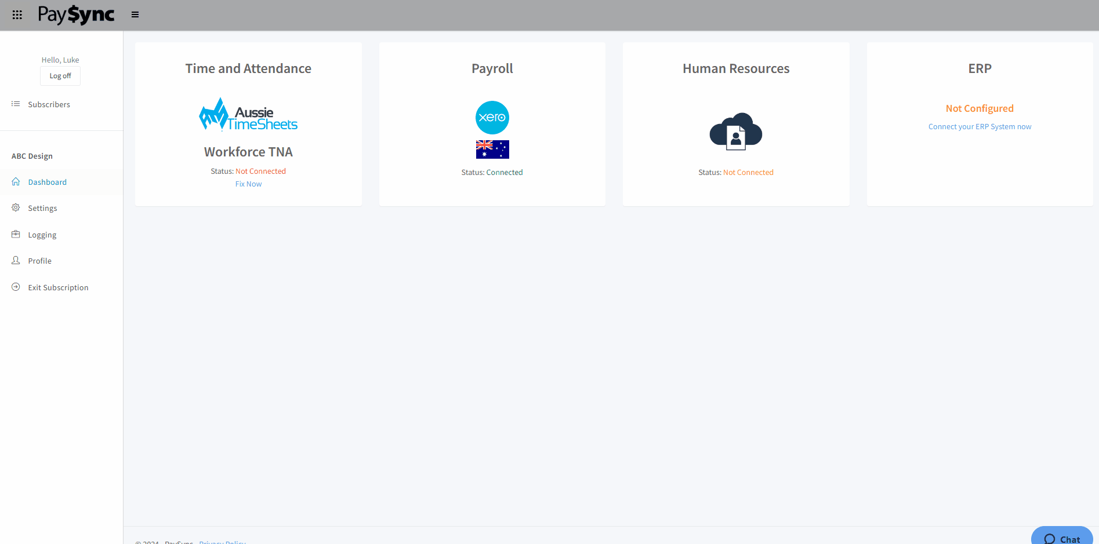Click the Privacy Policy footer link
This screenshot has width=1099, height=544.
coord(222,542)
